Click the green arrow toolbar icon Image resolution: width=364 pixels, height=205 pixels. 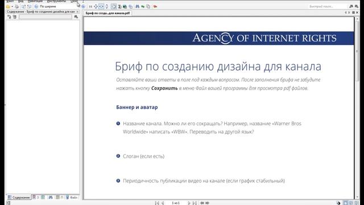[x=143, y=6]
